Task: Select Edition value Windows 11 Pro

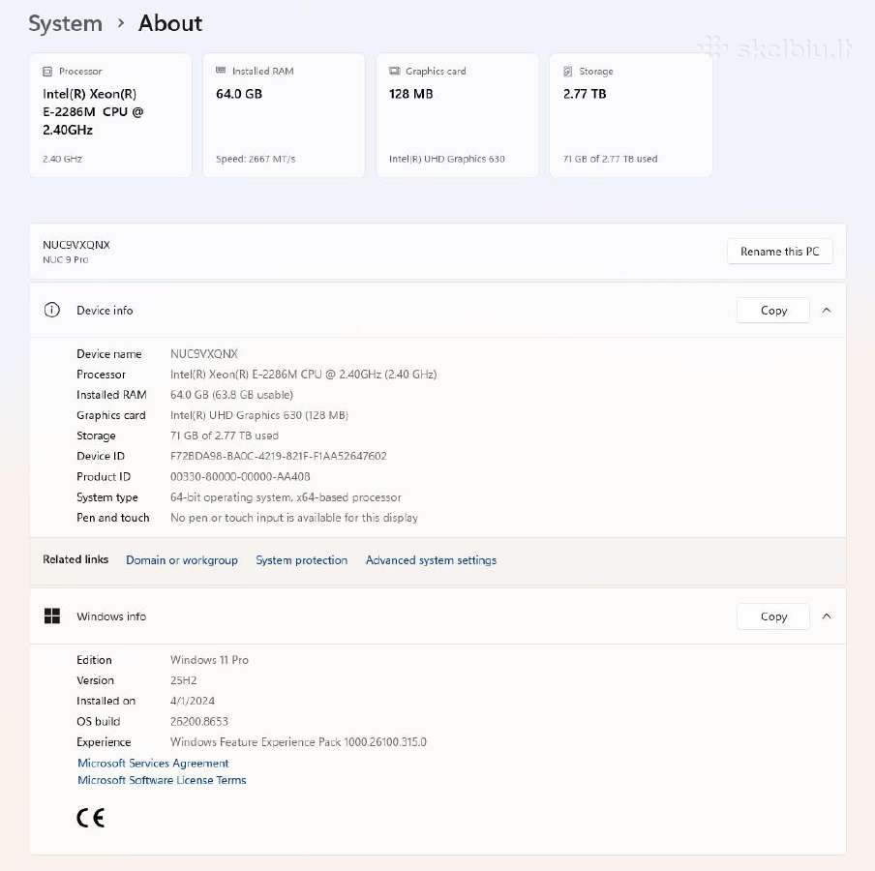Action: (209, 660)
